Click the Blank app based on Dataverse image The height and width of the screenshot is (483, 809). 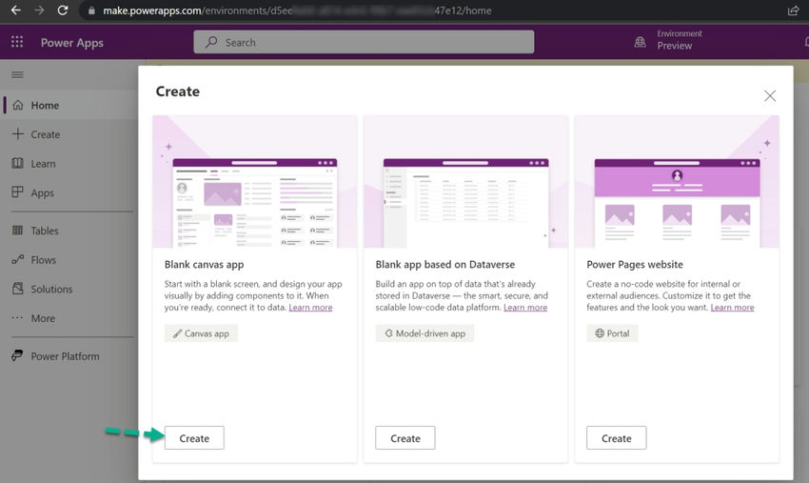point(466,182)
